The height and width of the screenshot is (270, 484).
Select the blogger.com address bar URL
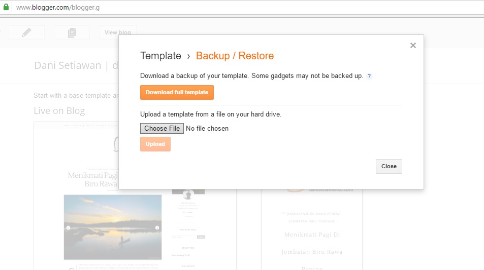tap(58, 8)
